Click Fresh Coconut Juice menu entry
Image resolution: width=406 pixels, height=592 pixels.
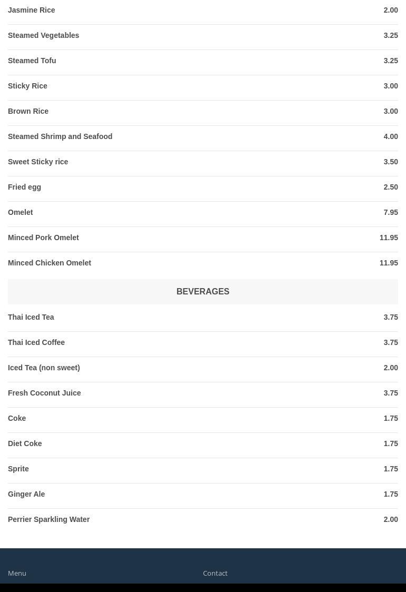pos(44,393)
